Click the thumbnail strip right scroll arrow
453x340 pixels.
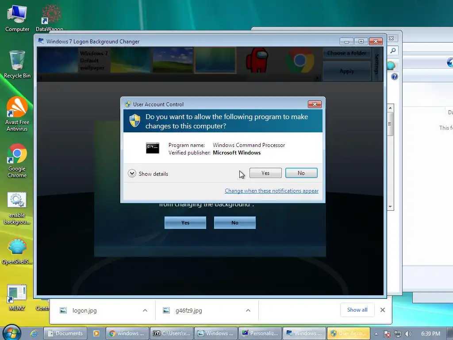[x=318, y=78]
